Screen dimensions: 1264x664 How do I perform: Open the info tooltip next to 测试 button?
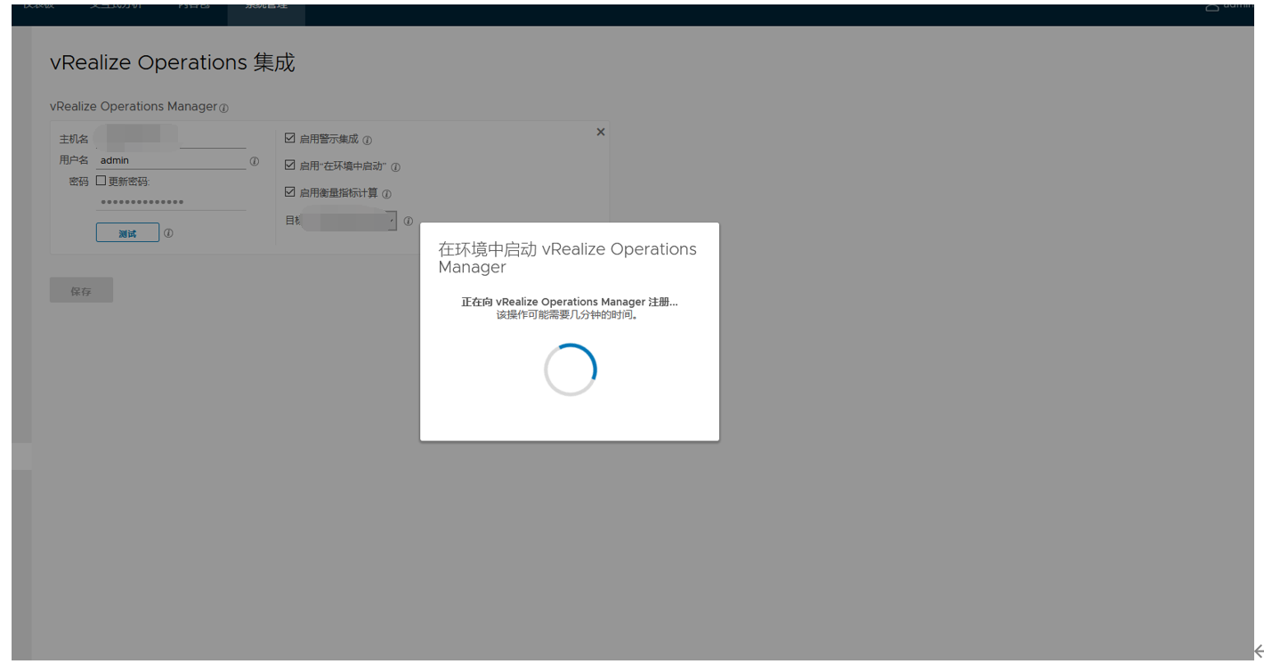point(166,232)
